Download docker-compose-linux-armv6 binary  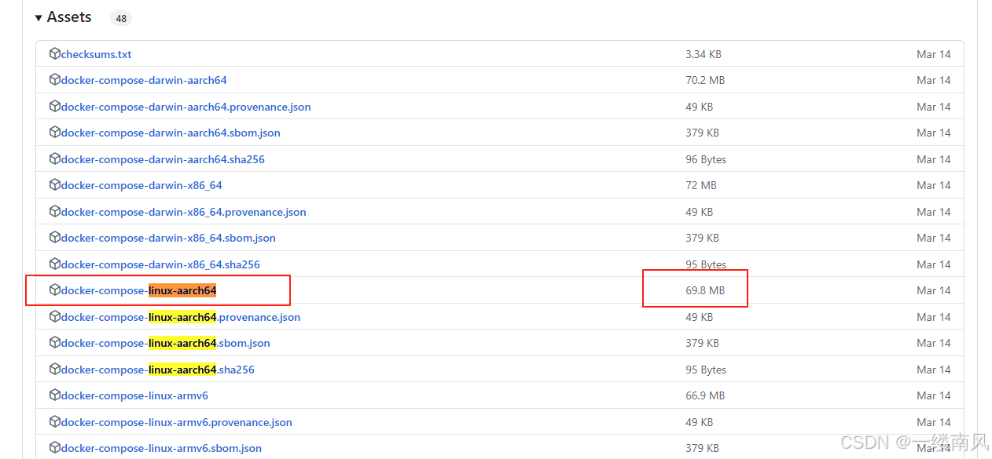[134, 395]
